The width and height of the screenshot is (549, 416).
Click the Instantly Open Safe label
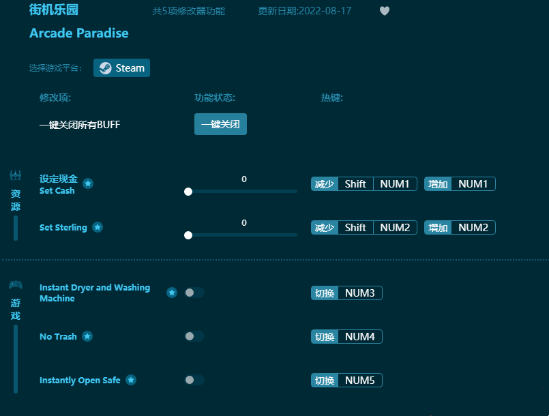pyautogui.click(x=80, y=381)
